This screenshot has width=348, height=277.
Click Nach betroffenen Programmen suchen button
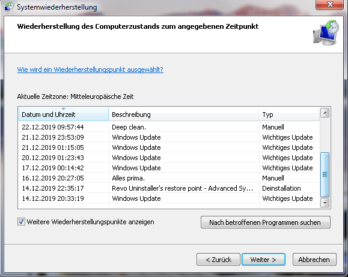266,222
